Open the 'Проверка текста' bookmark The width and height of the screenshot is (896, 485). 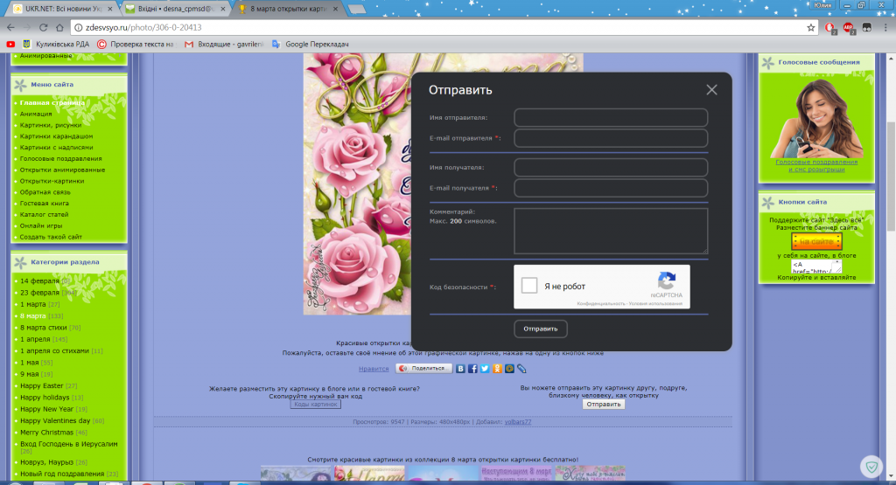(135, 44)
